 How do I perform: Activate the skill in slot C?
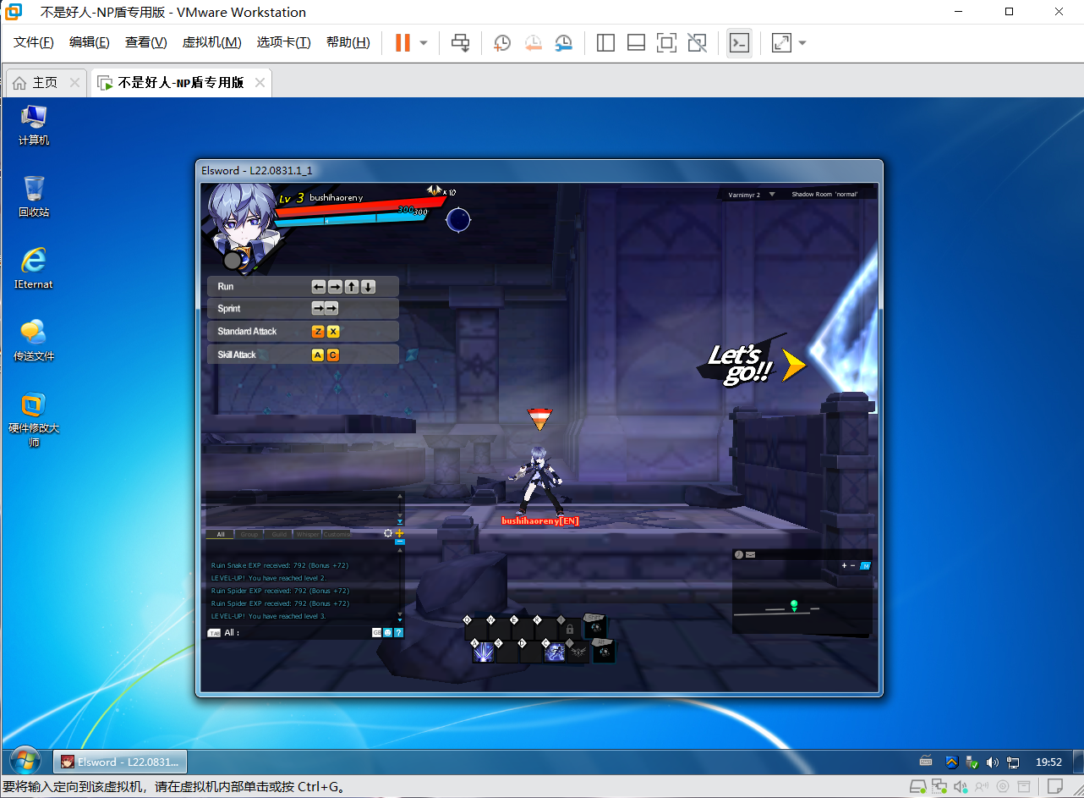pyautogui.click(x=555, y=652)
